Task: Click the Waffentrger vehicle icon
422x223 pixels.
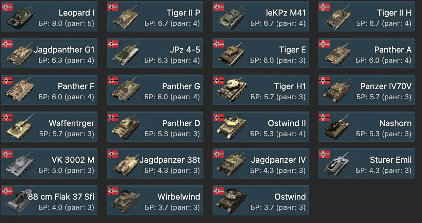Action: [20, 127]
